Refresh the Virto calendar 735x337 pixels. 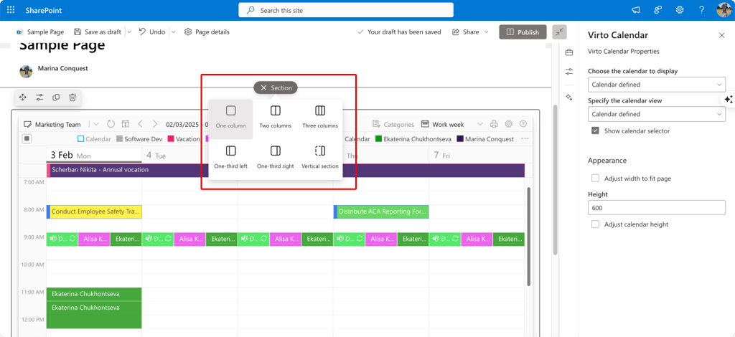pyautogui.click(x=111, y=124)
